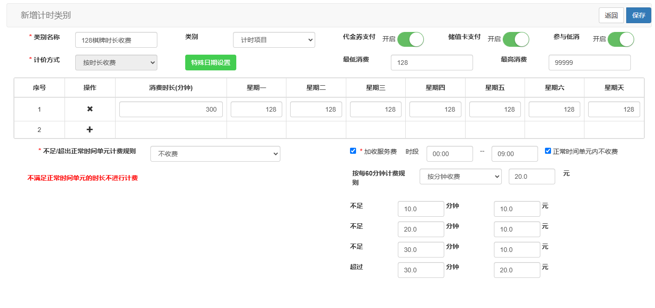Click the 星期天 price field in row 1
This screenshot has height=308, width=655.
[614, 109]
